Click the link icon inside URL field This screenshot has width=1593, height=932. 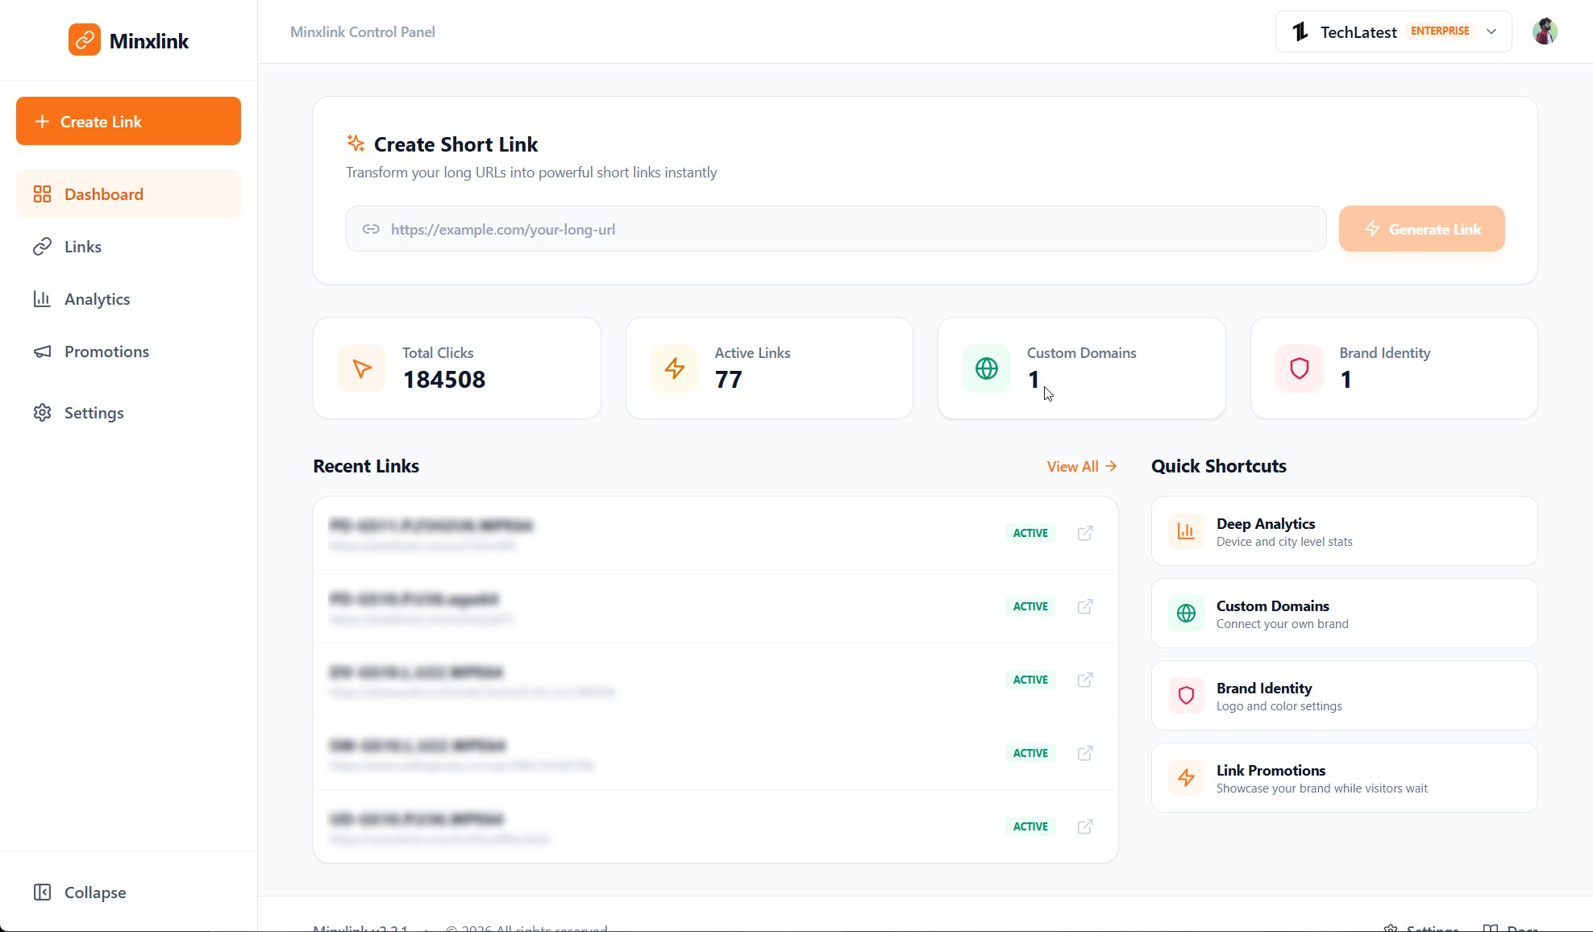(371, 229)
